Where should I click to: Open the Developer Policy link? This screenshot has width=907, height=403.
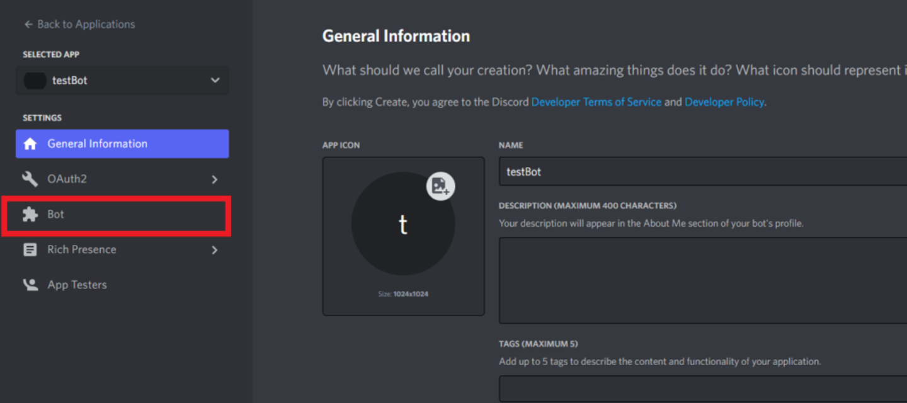(x=724, y=102)
